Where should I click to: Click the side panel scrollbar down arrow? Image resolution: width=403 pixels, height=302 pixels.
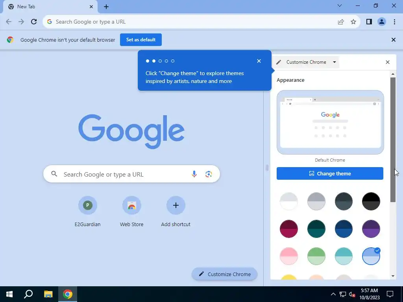pyautogui.click(x=393, y=276)
